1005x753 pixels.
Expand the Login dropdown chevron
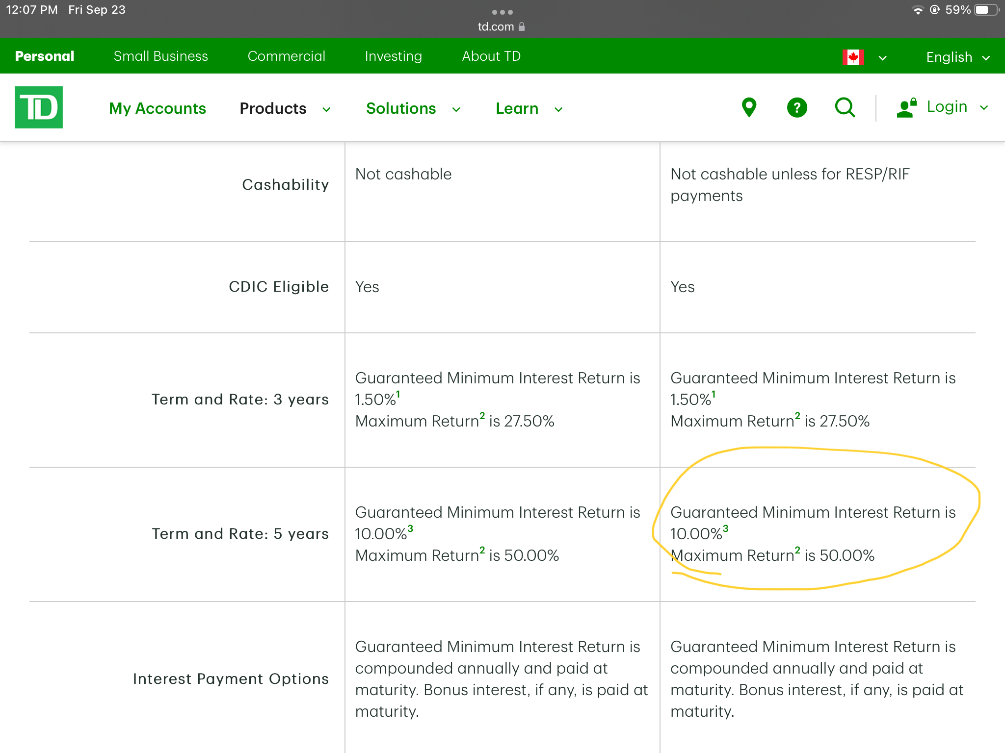coord(984,107)
